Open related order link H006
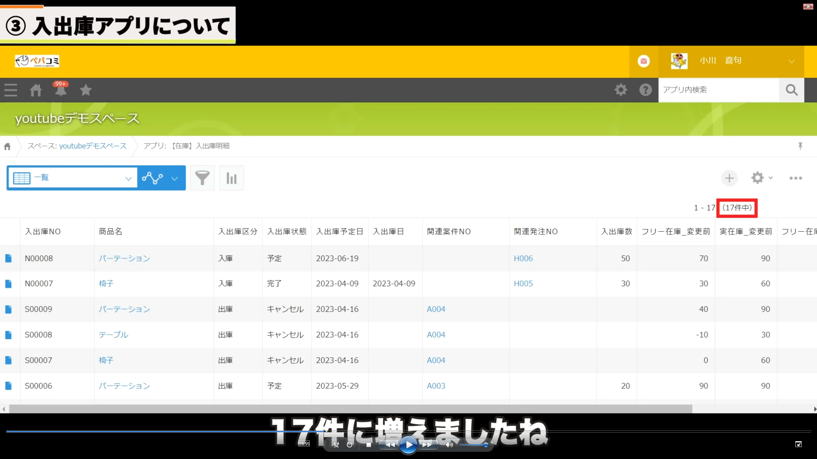The image size is (817, 459). (523, 258)
